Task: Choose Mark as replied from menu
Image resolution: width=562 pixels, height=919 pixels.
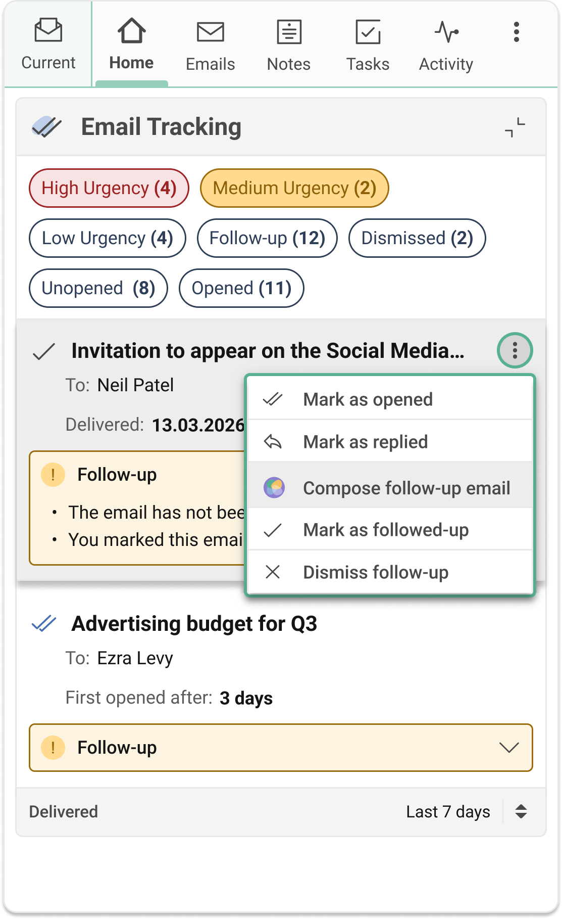Action: pos(390,442)
